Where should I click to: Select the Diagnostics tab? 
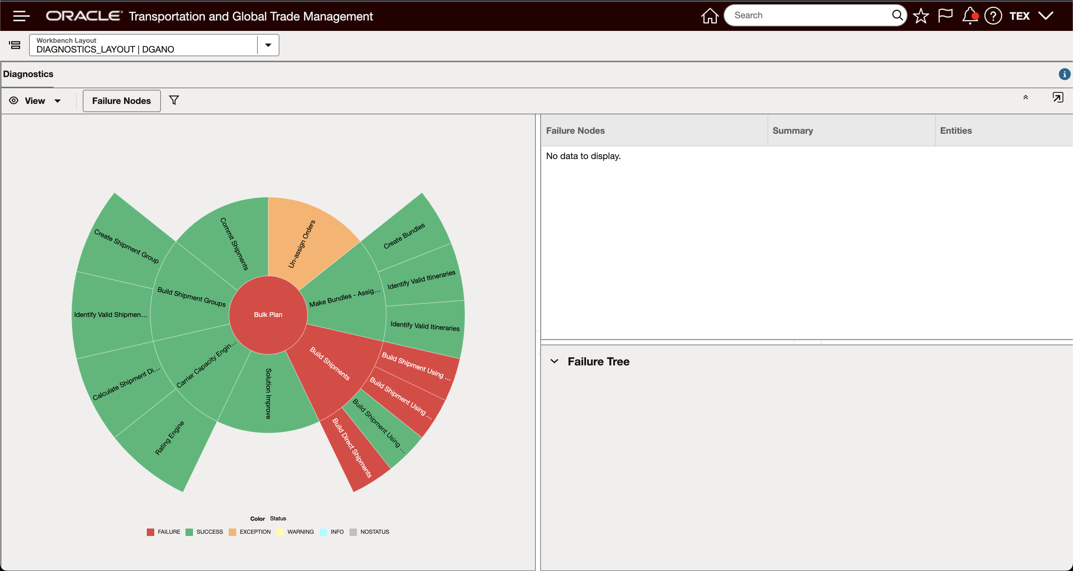(x=28, y=74)
